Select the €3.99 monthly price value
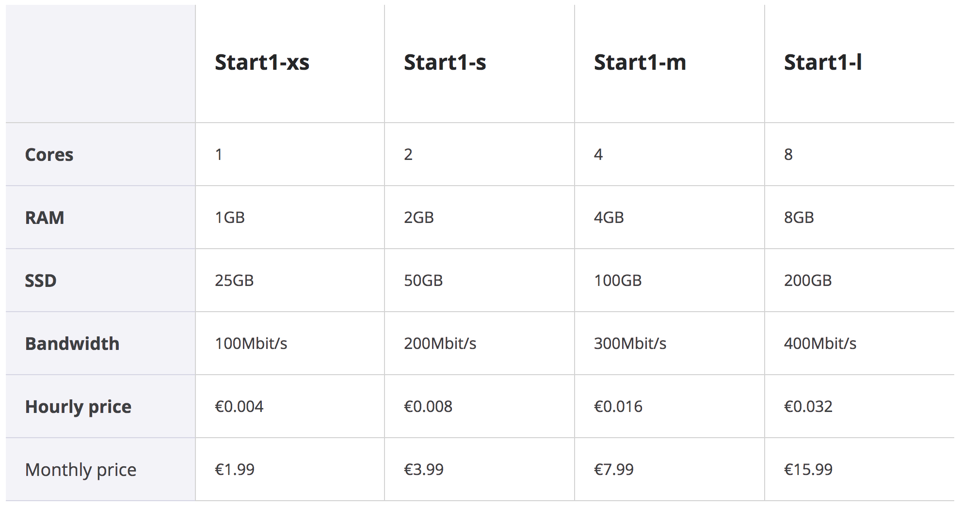962x506 pixels. (424, 470)
